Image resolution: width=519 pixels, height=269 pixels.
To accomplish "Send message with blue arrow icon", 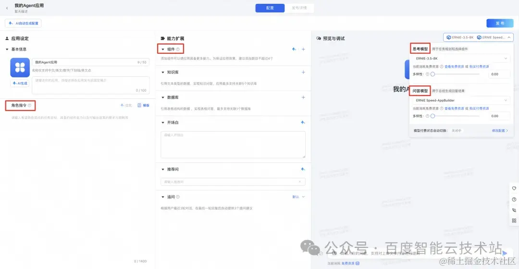I will [505, 253].
